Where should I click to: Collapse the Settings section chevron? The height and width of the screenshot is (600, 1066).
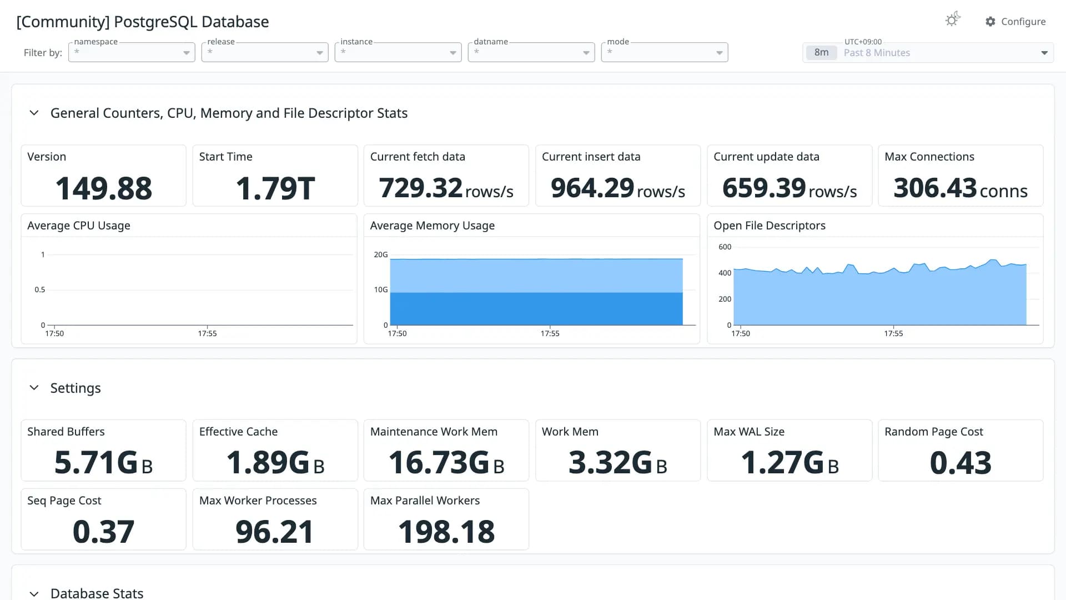click(34, 387)
